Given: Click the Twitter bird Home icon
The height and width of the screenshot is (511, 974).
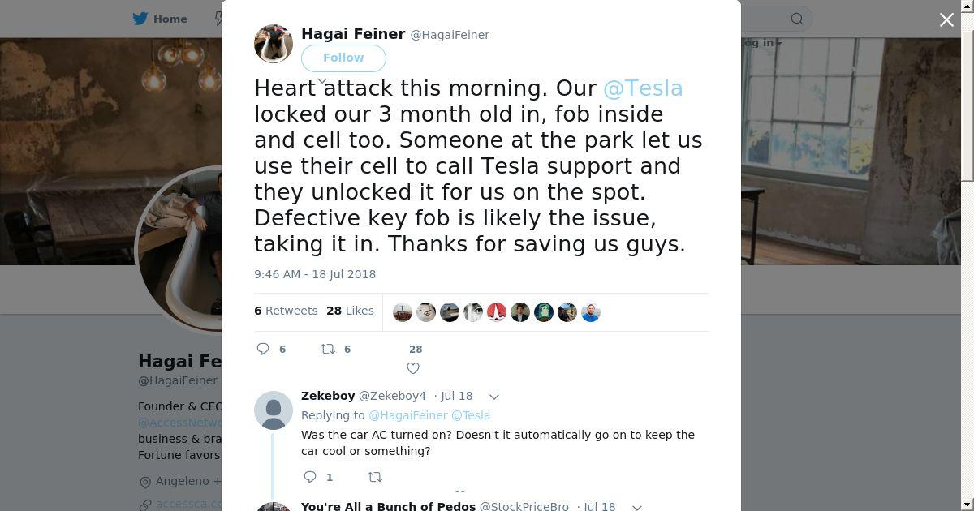Looking at the screenshot, I should 140,19.
